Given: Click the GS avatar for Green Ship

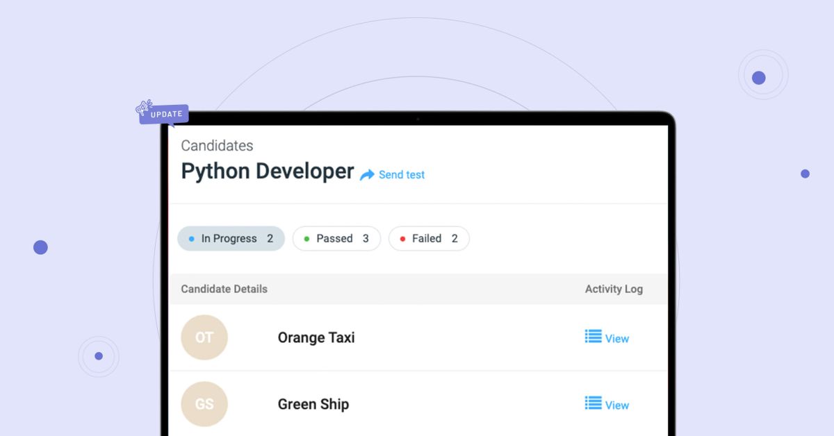Looking at the screenshot, I should click(204, 404).
